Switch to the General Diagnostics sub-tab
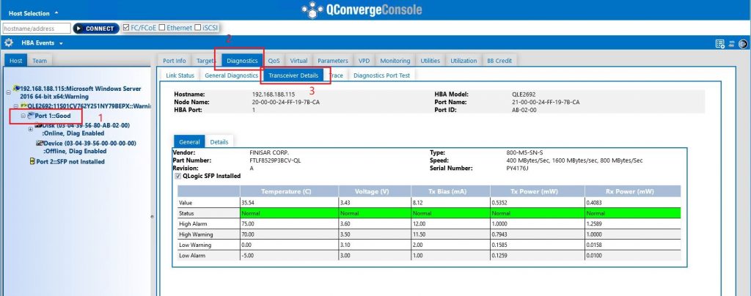Screen dimensions: 751x296 pos(231,75)
